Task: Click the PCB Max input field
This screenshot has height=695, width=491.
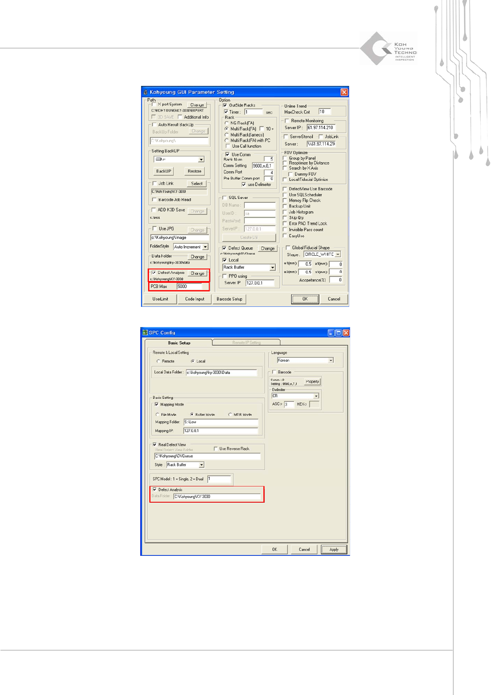Action: (189, 286)
